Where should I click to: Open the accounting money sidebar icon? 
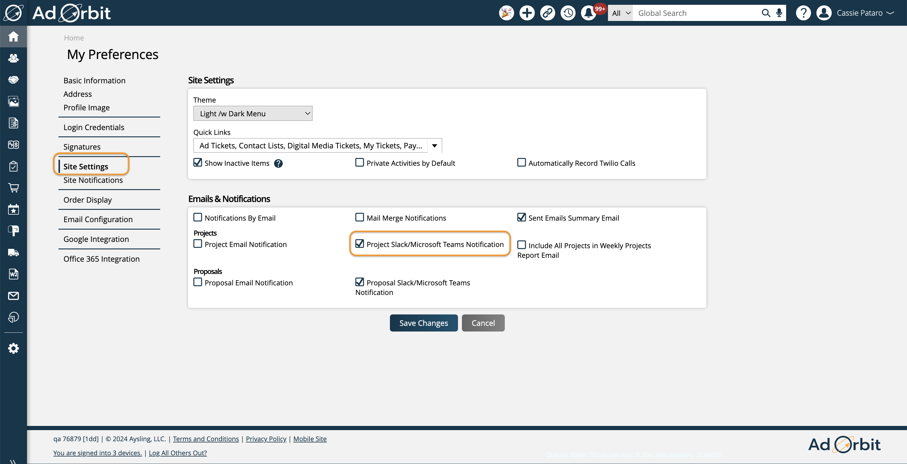click(13, 144)
